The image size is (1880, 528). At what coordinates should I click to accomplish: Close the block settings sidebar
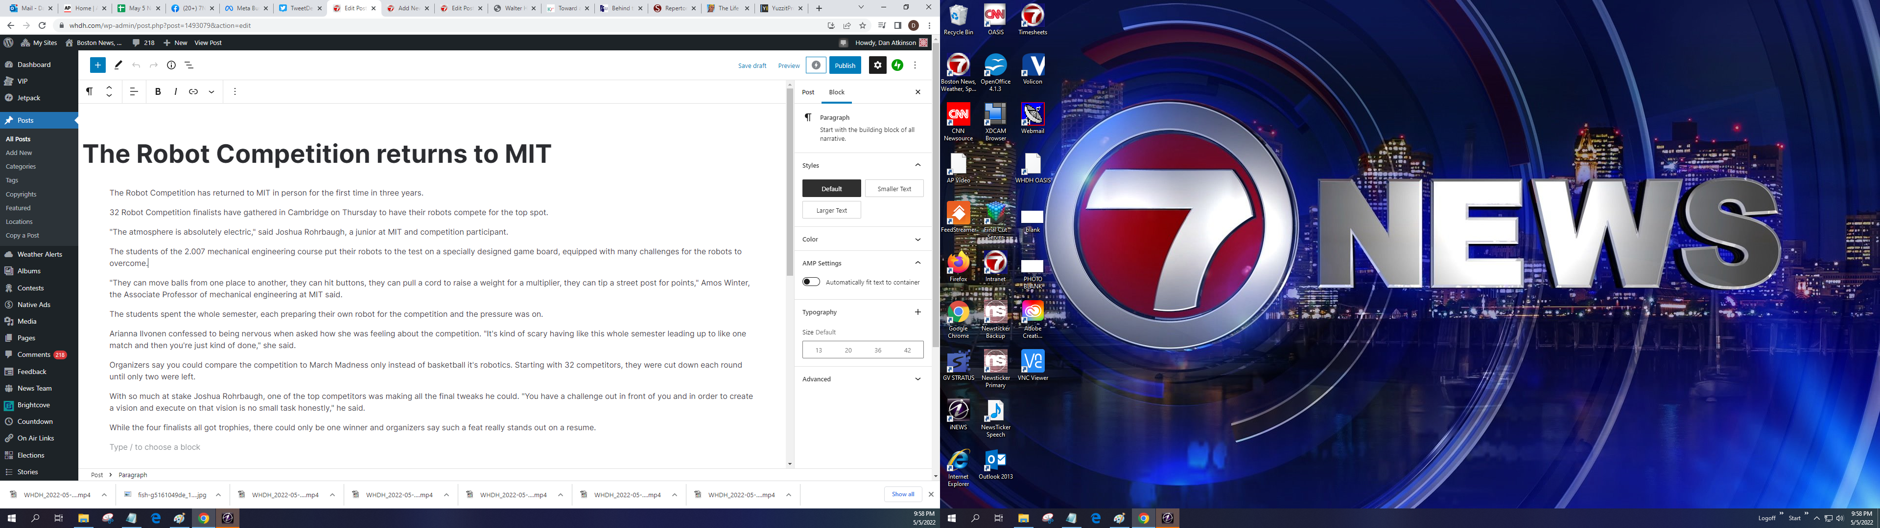918,92
